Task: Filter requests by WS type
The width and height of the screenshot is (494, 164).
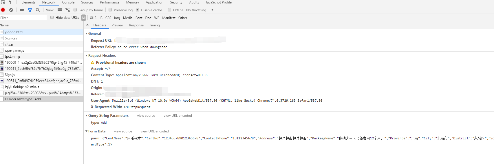Action: (x=157, y=18)
